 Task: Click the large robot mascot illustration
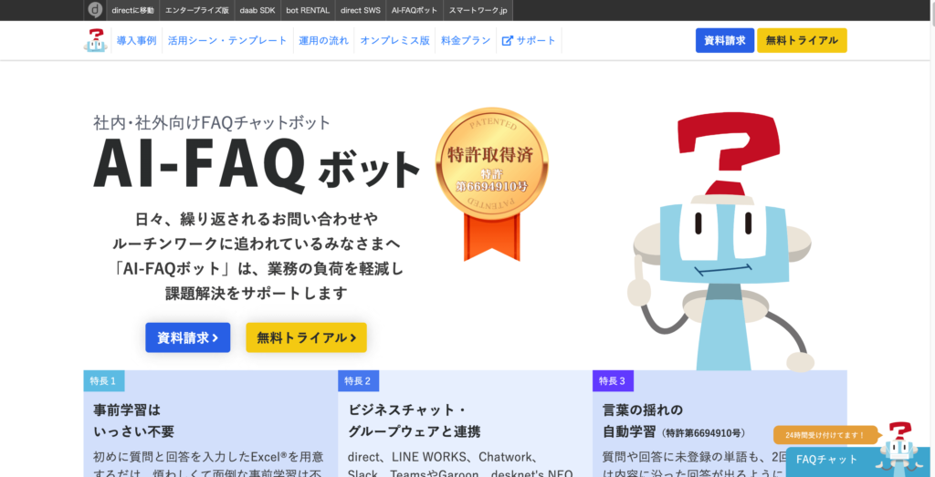tap(724, 241)
